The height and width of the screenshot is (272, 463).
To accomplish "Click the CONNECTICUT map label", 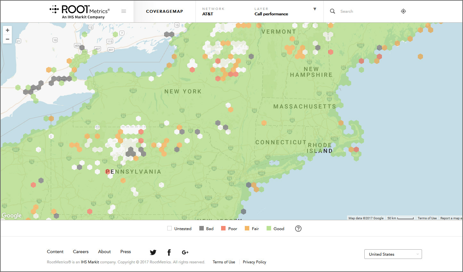I will (x=281, y=142).
